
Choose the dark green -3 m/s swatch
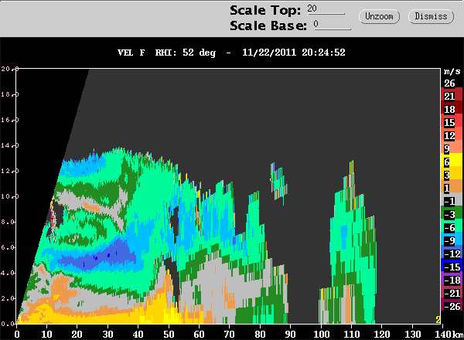click(452, 214)
